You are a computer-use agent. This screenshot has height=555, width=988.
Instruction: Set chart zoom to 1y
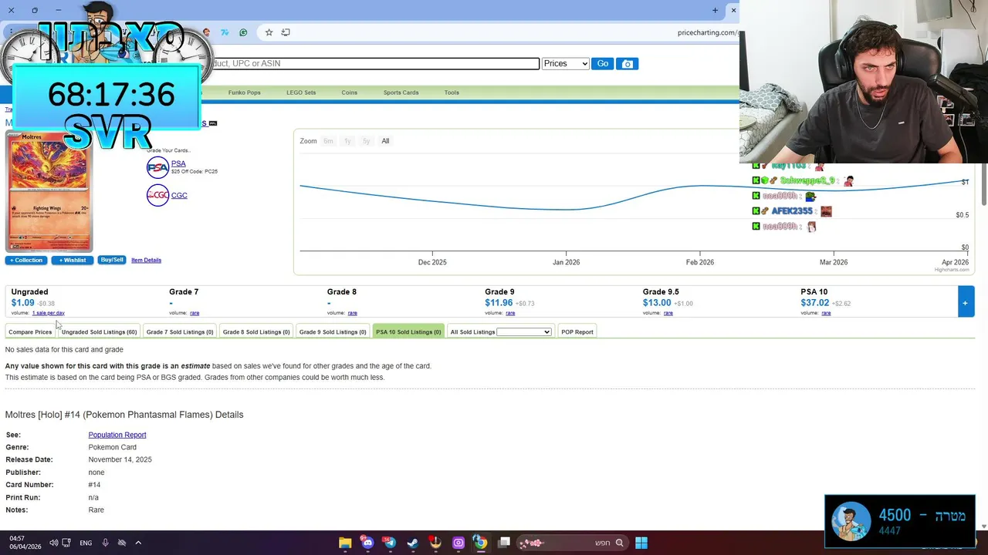coord(347,141)
